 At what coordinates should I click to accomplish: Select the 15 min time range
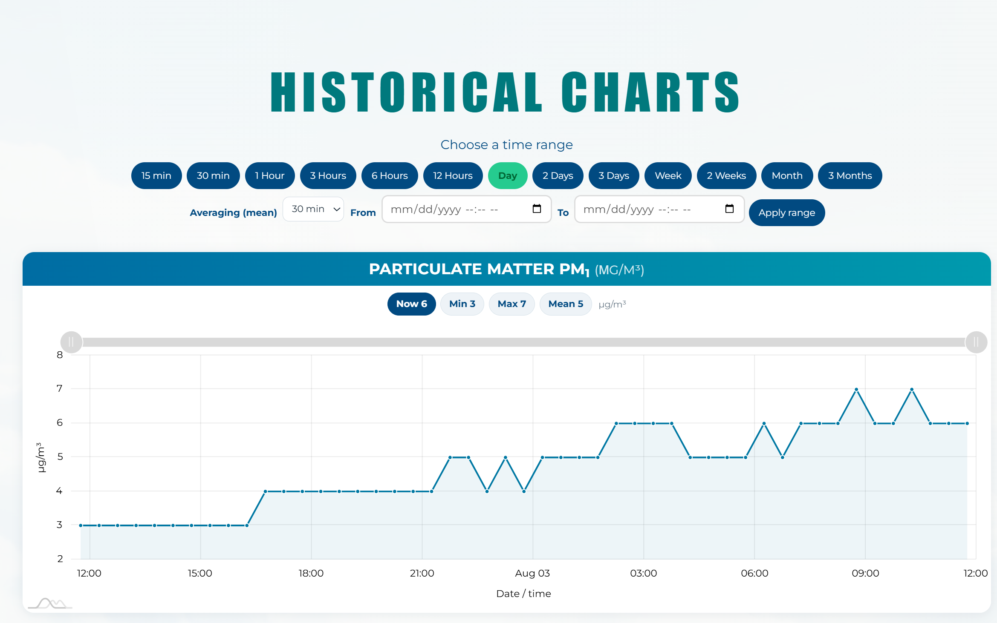(156, 175)
